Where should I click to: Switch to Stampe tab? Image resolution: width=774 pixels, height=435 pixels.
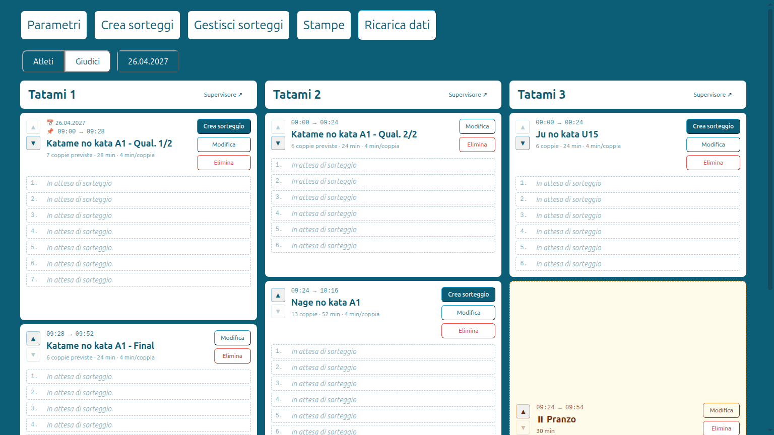coord(324,25)
